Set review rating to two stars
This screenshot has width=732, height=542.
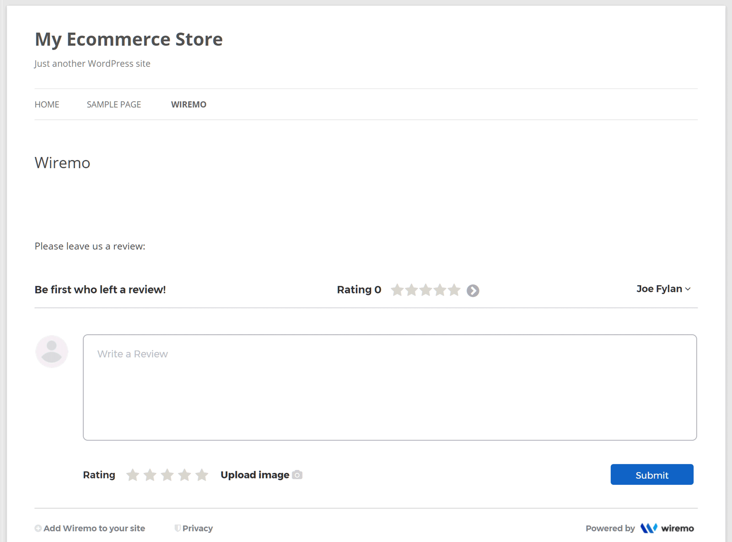(x=150, y=475)
